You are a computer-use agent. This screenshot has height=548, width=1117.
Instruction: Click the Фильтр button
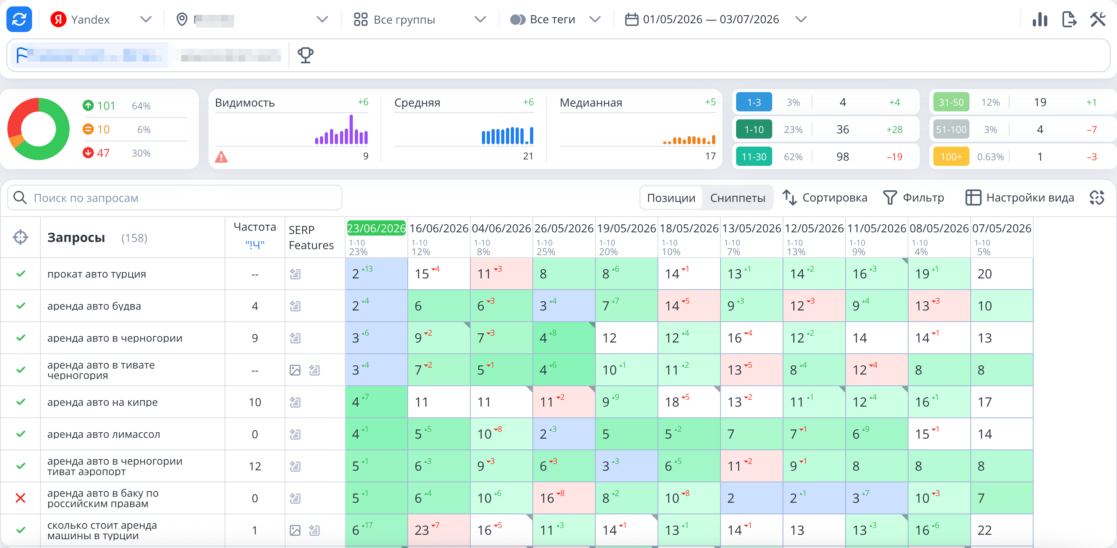[x=914, y=198]
